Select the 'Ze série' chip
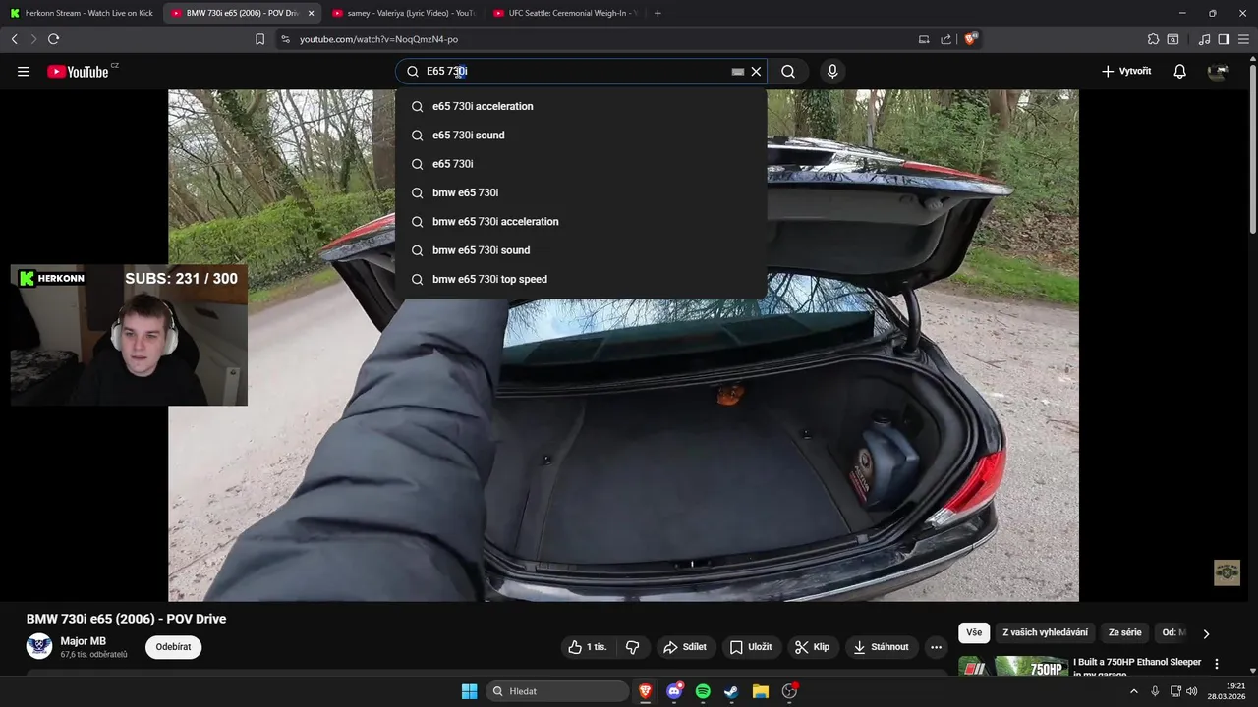This screenshot has height=707, width=1258. [1125, 633]
